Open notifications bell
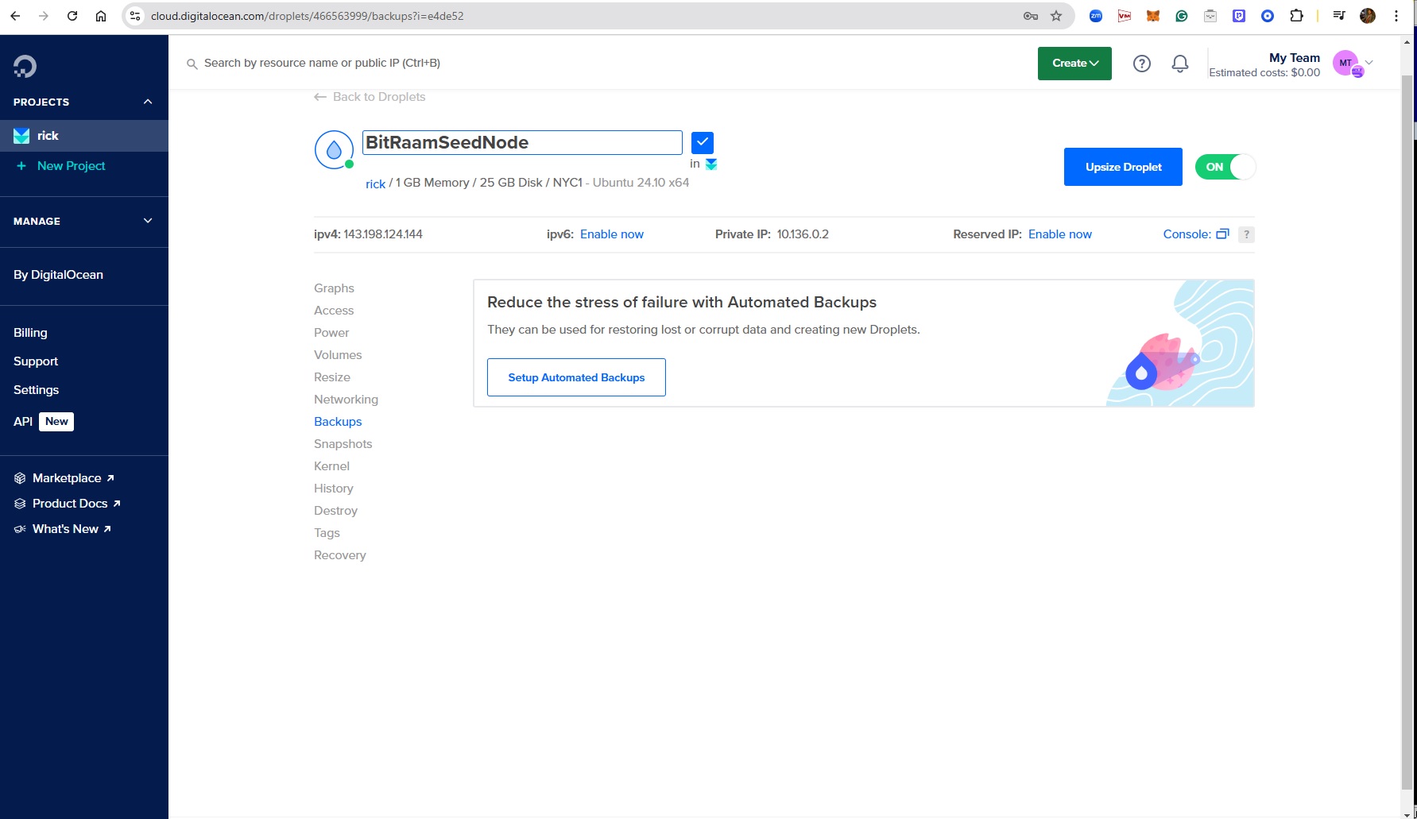The image size is (1417, 819). [1180, 64]
